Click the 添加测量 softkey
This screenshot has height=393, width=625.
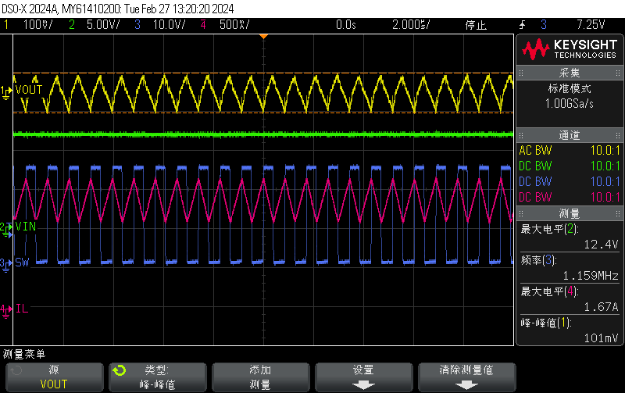coord(261,377)
